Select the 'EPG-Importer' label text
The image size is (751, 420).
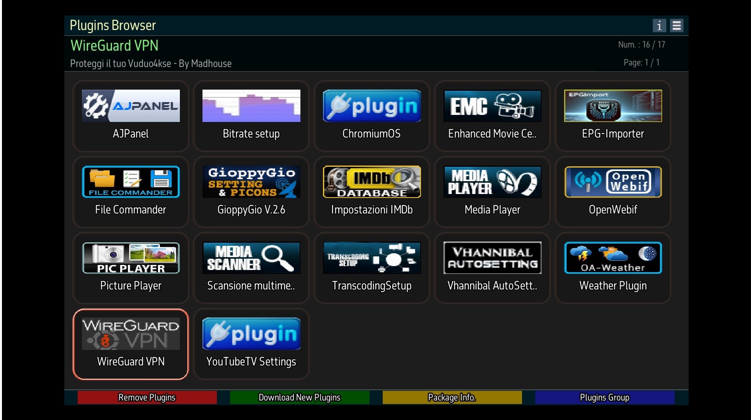(613, 134)
